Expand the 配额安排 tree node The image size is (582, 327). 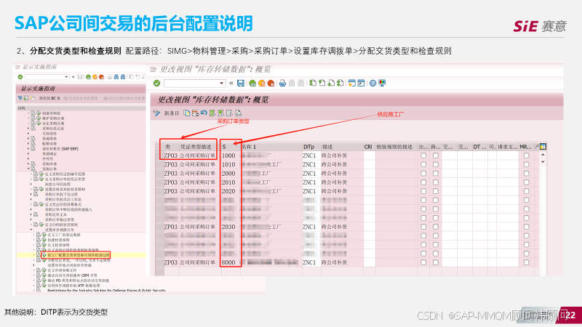[28, 143]
